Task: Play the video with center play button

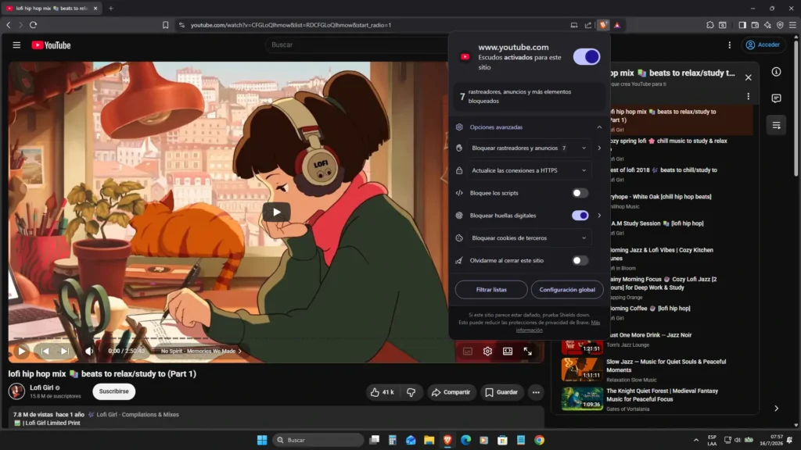Action: coord(276,212)
